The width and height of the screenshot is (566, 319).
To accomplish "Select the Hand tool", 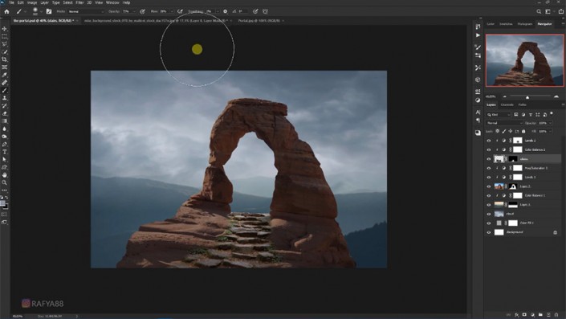I will pos(4,175).
